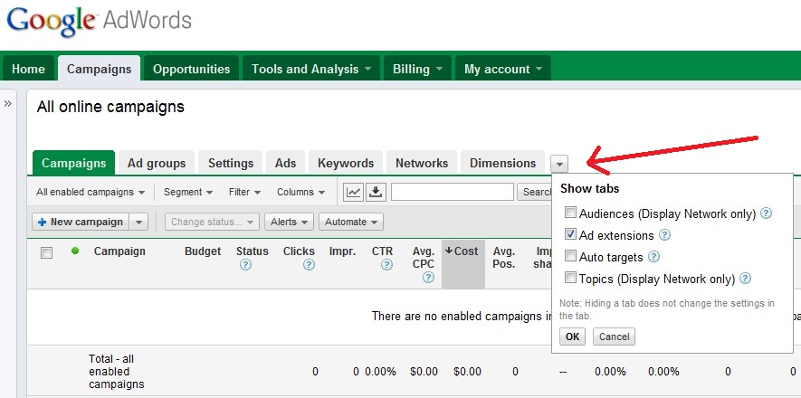This screenshot has height=398, width=801.
Task: Sort by the Impr. column header
Action: coord(342,251)
